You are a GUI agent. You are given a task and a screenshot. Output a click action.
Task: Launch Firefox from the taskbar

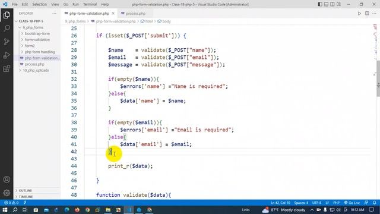coord(77,210)
